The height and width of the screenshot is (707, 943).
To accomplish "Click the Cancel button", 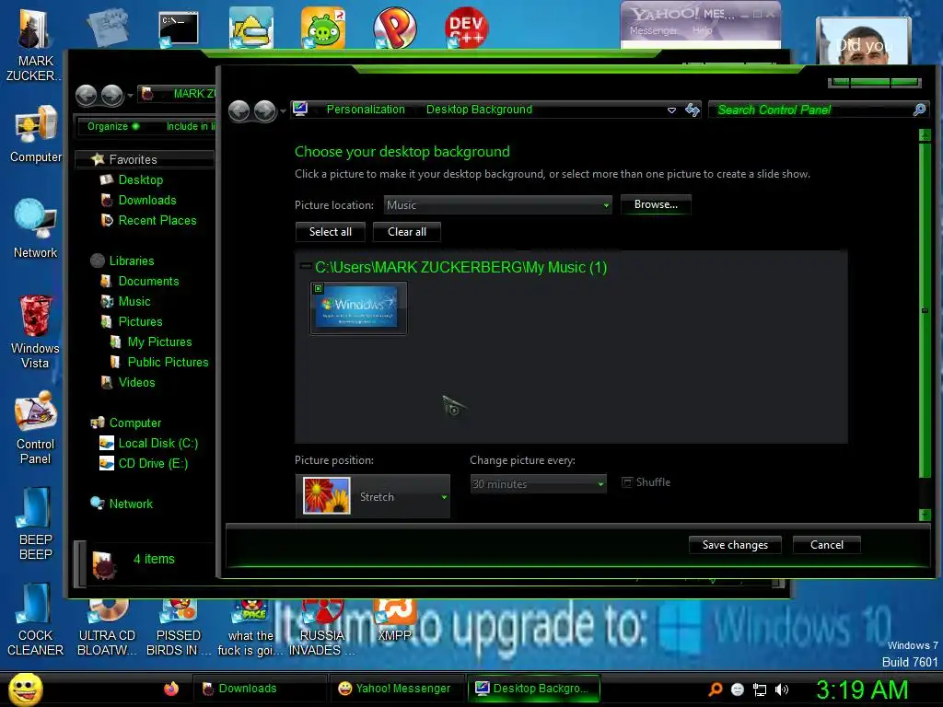I will point(826,545).
